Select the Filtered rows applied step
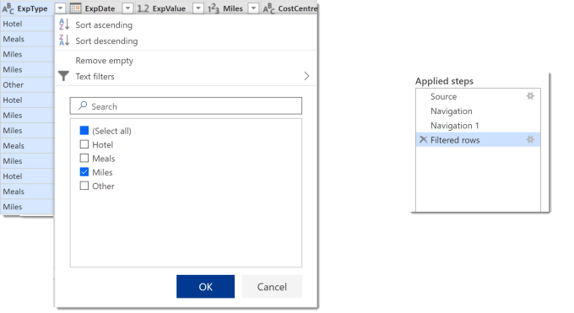 [x=478, y=140]
